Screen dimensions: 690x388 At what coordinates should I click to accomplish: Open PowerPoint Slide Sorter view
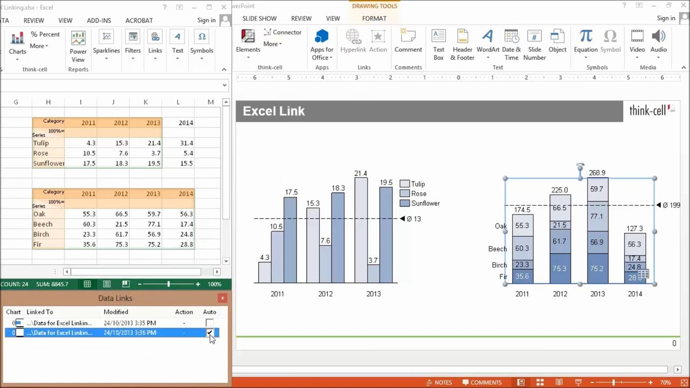click(x=540, y=383)
